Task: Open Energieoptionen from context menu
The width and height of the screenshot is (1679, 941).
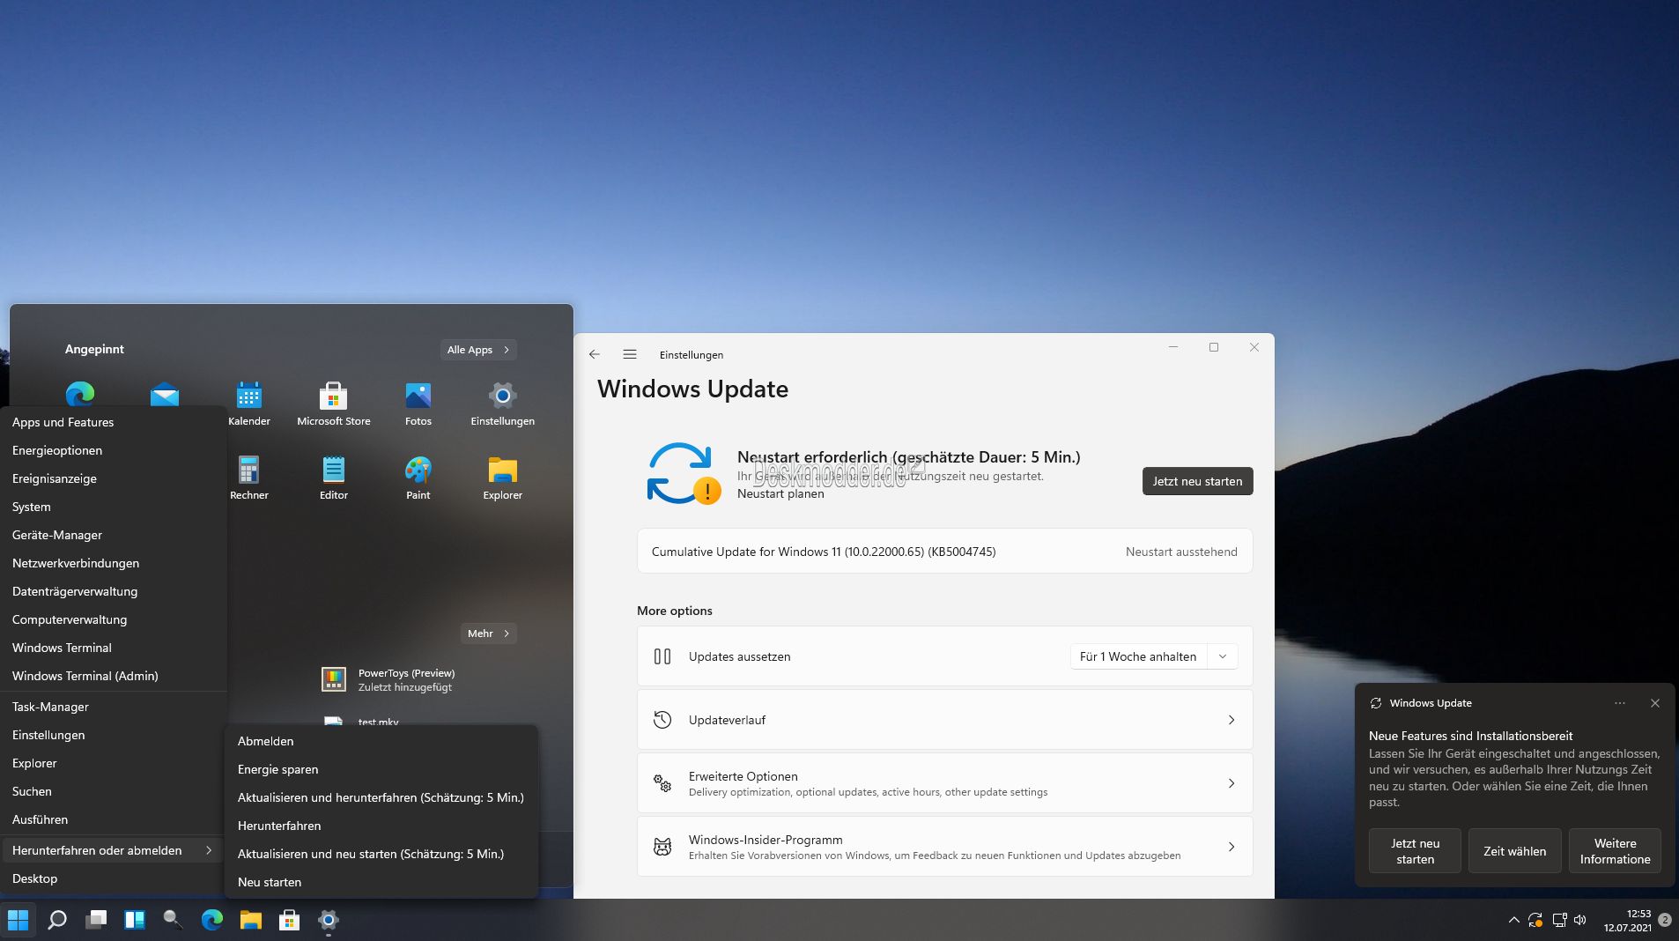Action: pyautogui.click(x=113, y=450)
